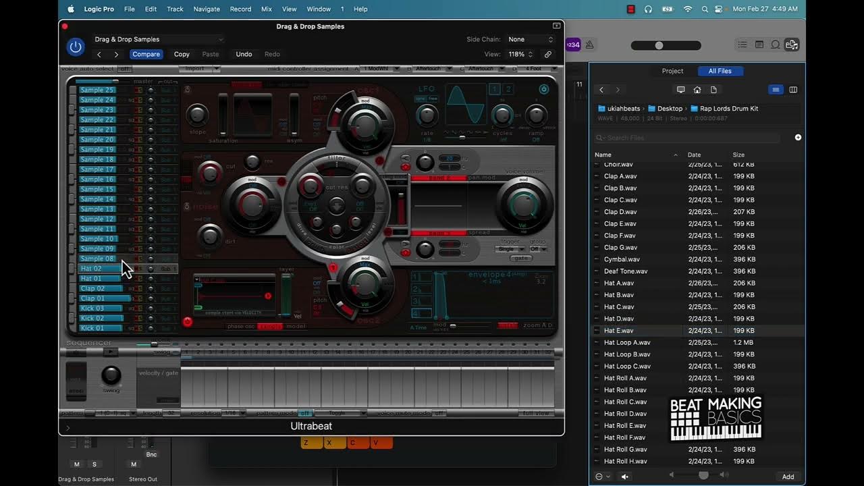Select envelope 1 button

point(421,277)
